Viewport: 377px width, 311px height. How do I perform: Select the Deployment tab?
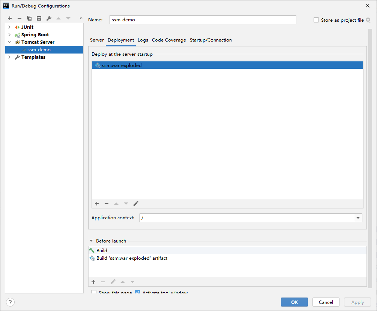[x=121, y=40]
